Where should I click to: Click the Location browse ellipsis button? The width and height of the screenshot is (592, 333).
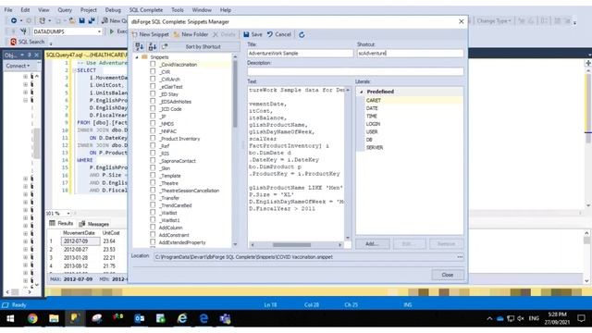click(460, 257)
